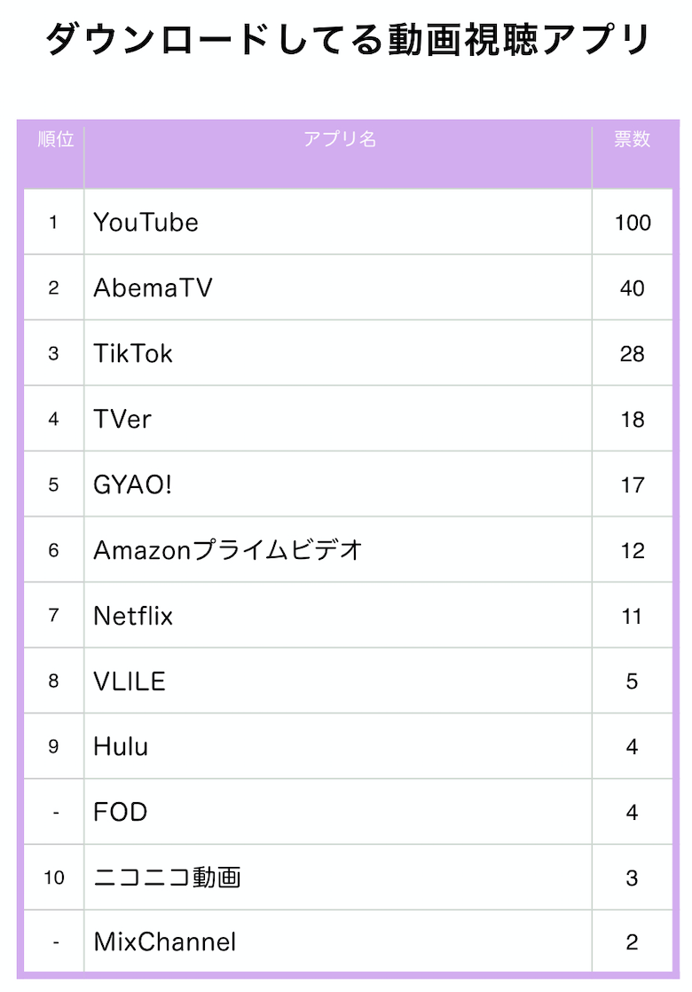Click the Hulu entry
The width and height of the screenshot is (692, 992).
pyautogui.click(x=120, y=746)
